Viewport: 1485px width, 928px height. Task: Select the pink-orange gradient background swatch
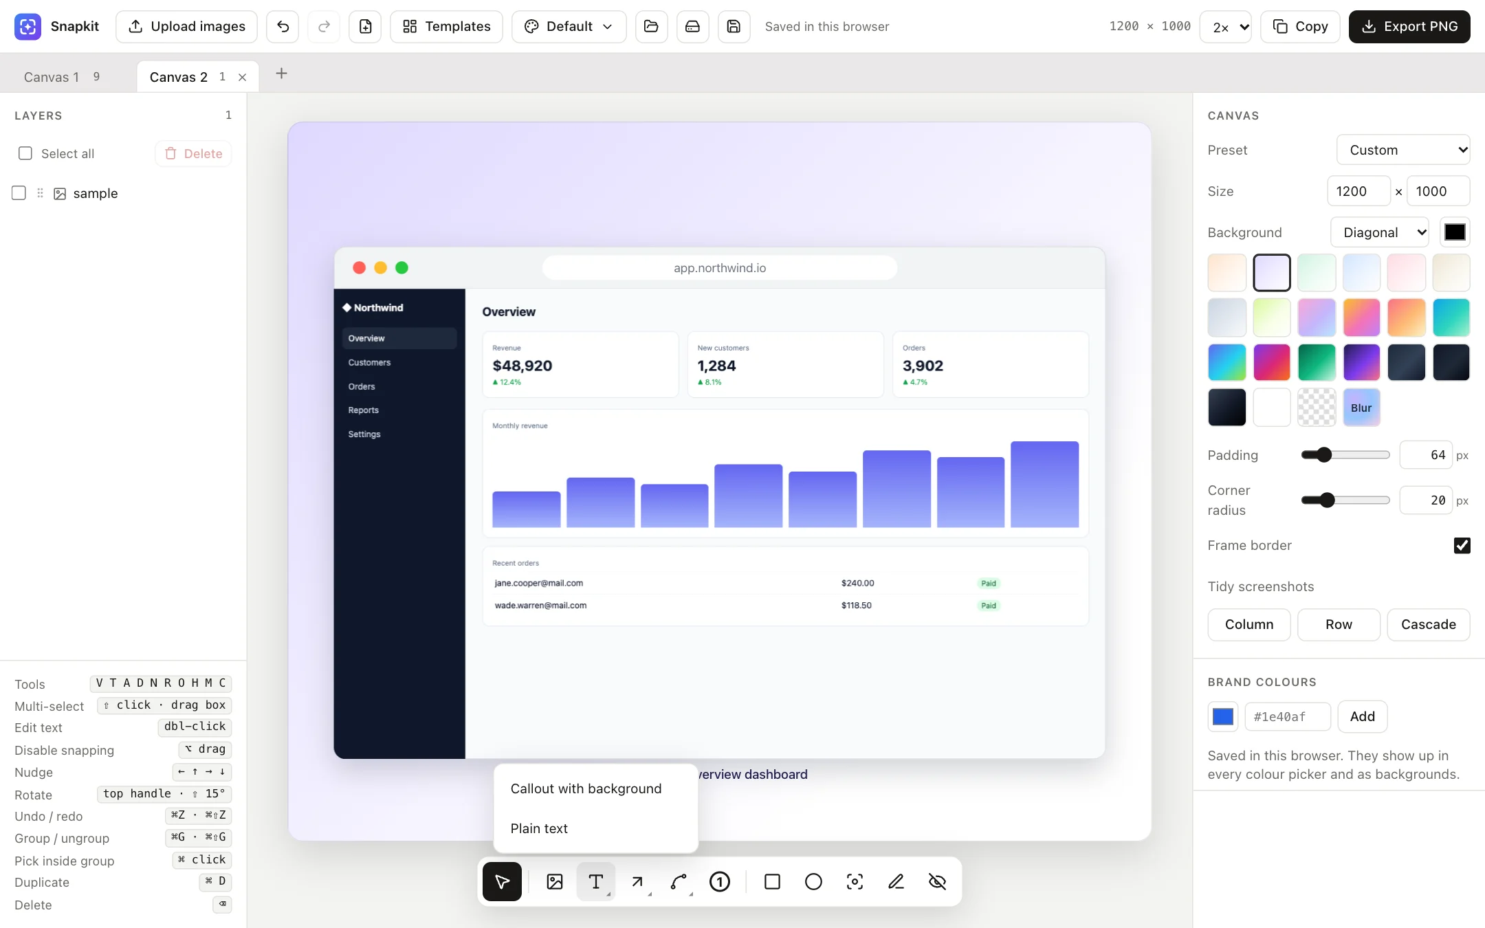1361,318
